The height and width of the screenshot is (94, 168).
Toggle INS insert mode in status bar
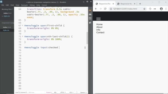click(x=55, y=92)
